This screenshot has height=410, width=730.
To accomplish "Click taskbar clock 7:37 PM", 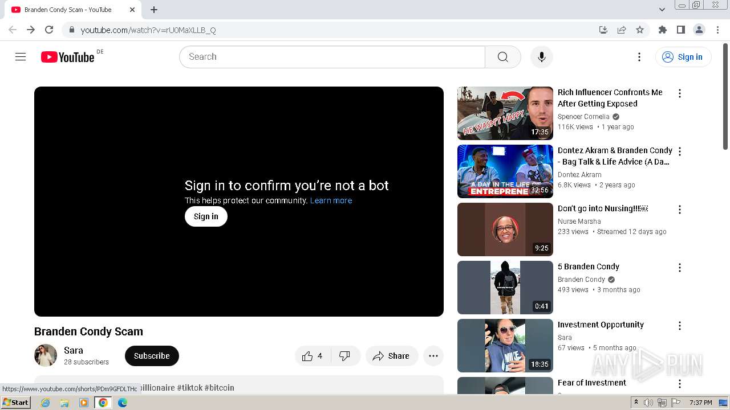I will click(700, 403).
